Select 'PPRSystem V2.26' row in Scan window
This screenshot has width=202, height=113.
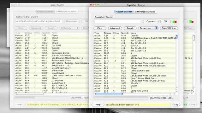pos(52,66)
